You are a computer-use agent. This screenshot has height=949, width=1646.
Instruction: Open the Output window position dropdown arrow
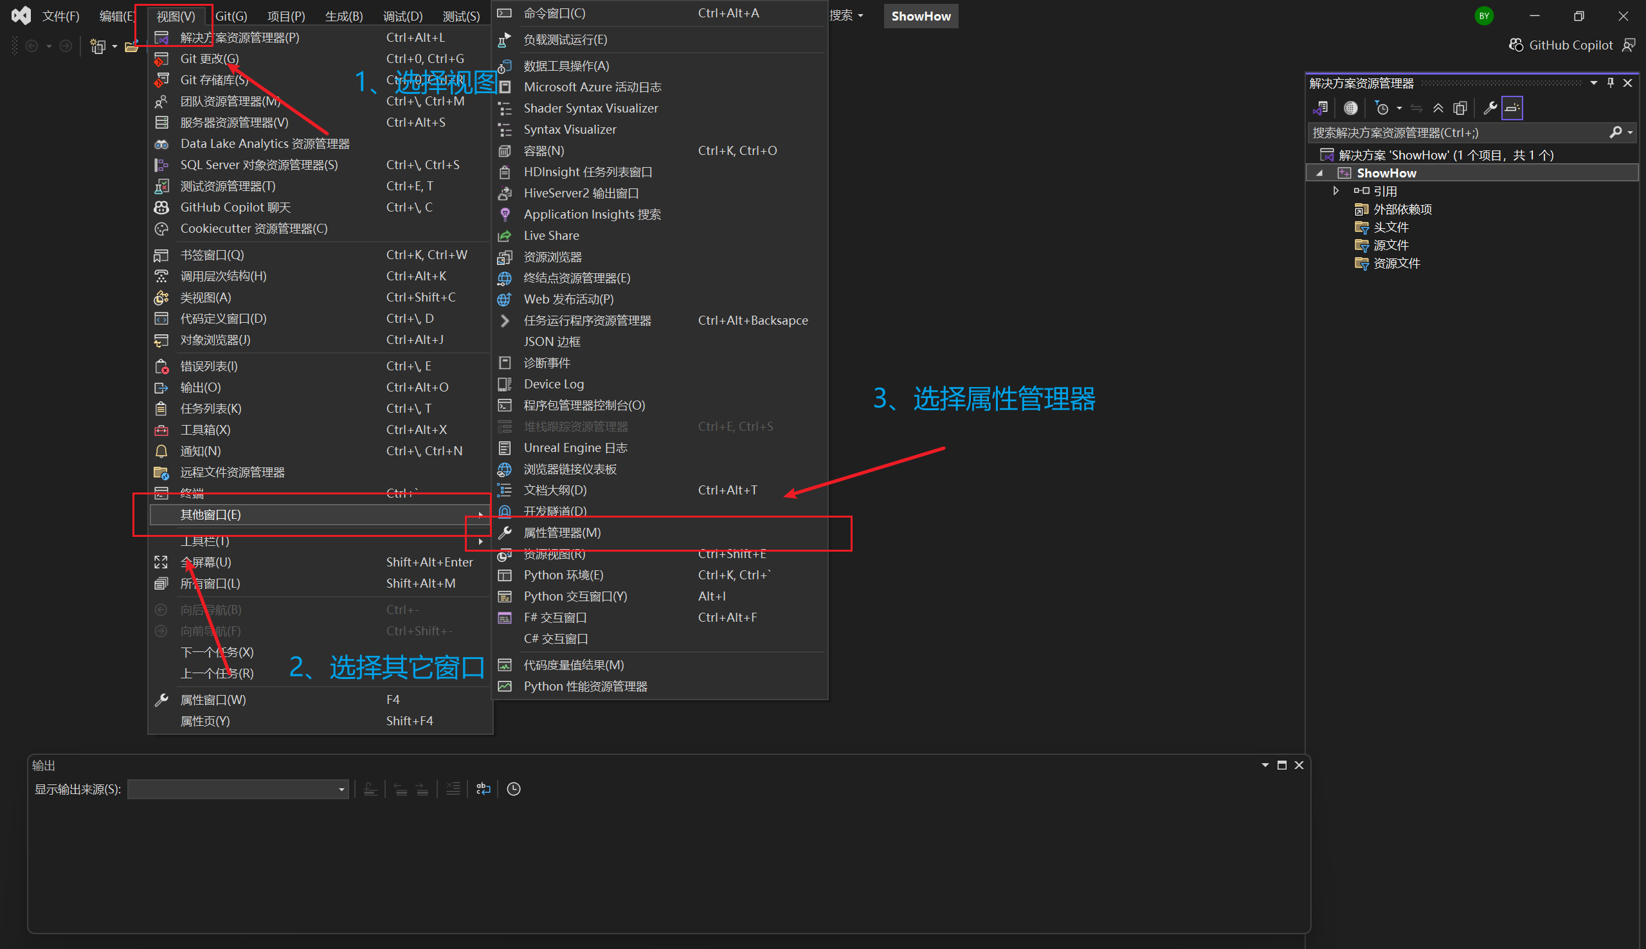click(1265, 765)
